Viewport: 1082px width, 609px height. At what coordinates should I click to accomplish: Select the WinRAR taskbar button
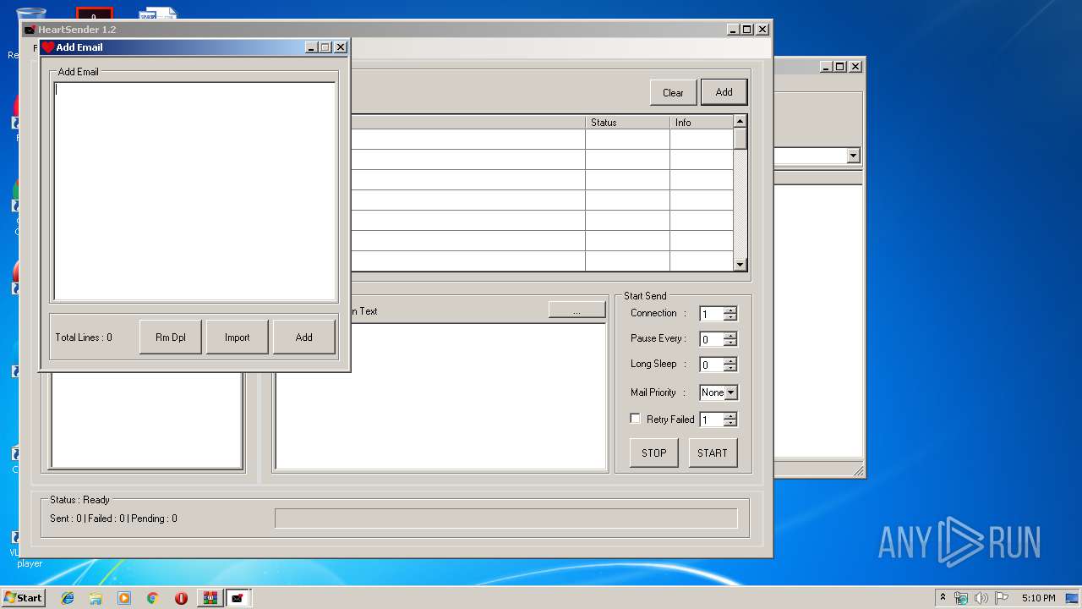(x=210, y=598)
